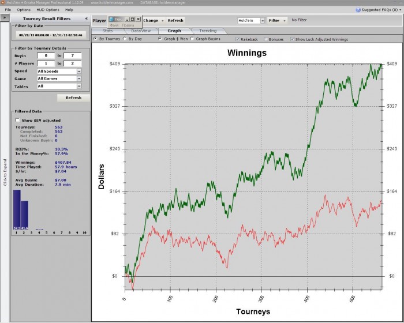Click the small floating window's icon
The height and width of the screenshot is (323, 404).
pos(111,19)
